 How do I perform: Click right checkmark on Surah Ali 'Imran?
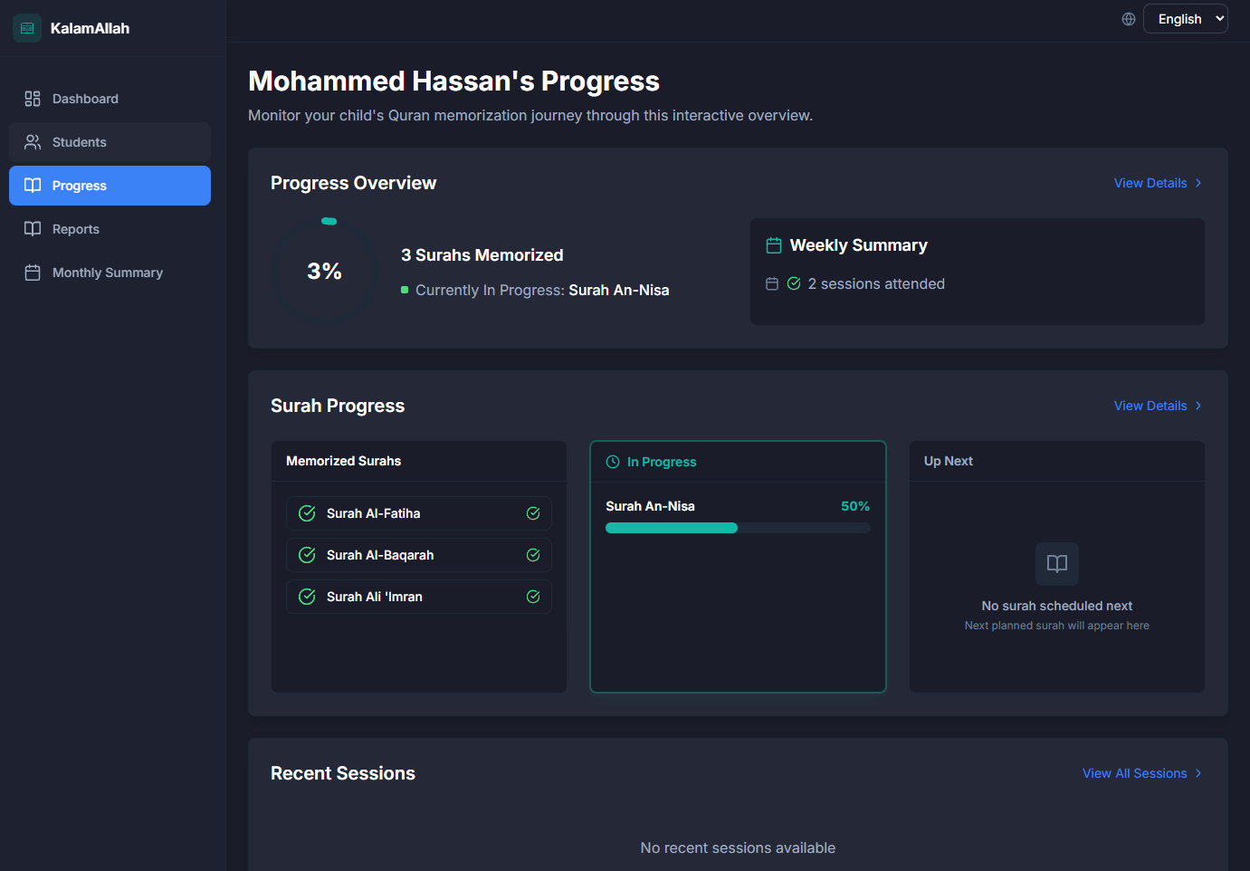[x=533, y=597]
